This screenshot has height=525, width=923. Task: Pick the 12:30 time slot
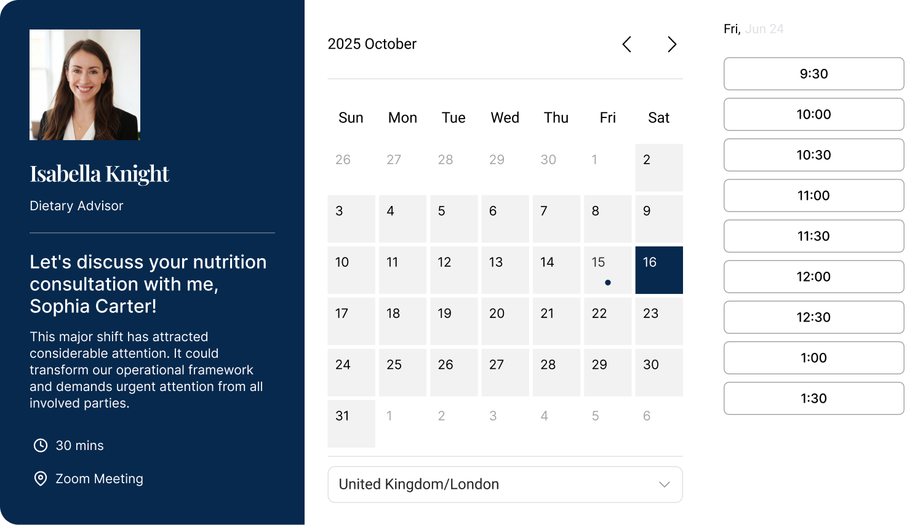click(x=813, y=317)
